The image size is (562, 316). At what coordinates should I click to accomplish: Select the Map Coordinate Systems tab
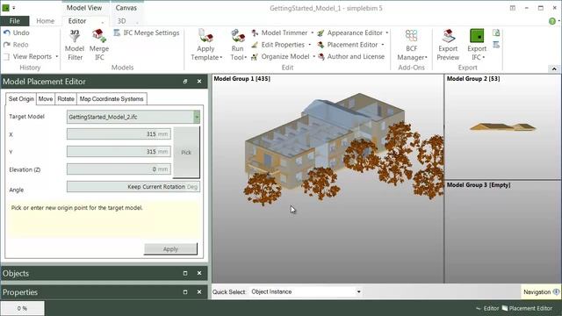tap(112, 99)
